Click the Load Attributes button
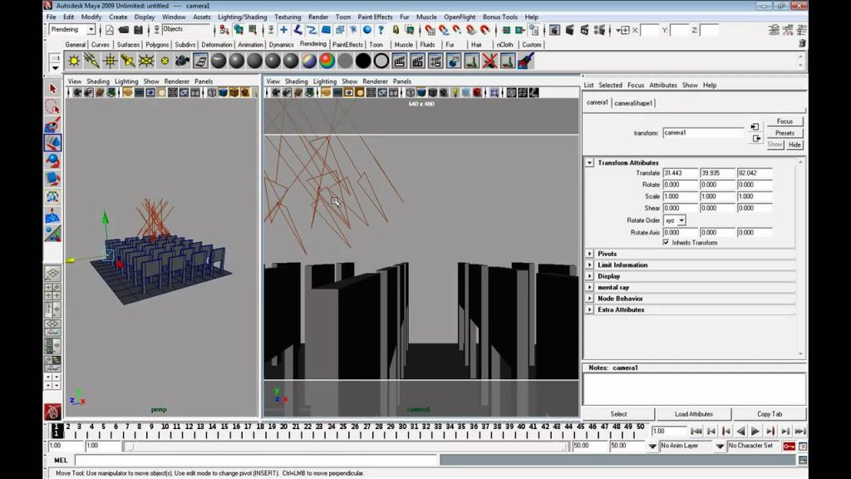 [694, 414]
